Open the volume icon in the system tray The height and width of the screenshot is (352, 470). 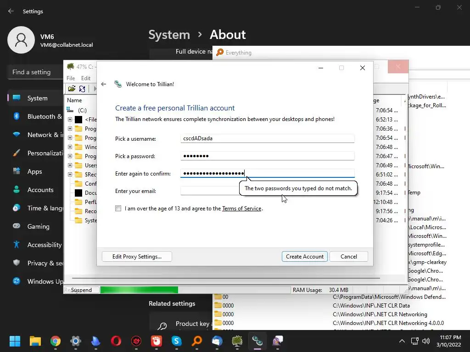[425, 341]
